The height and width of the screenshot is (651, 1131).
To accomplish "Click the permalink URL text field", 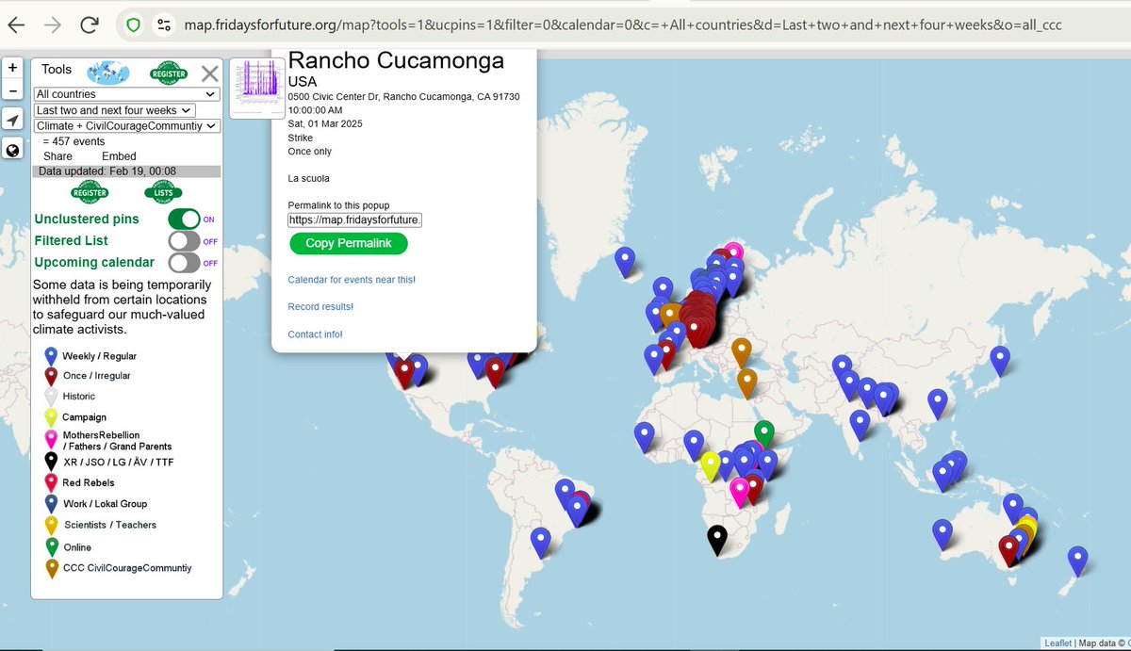I will (355, 220).
